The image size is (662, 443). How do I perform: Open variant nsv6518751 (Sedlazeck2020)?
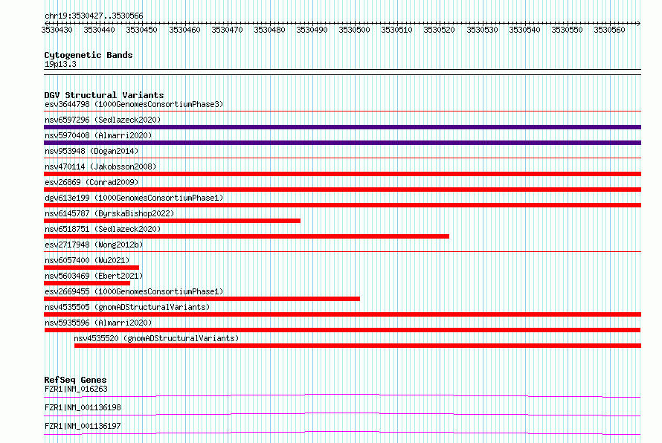103,229
